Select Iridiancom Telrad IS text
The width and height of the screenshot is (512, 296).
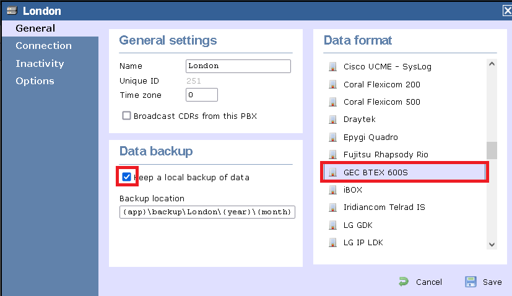click(x=384, y=207)
